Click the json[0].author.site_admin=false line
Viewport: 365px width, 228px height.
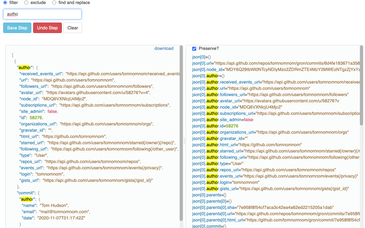[223, 120]
